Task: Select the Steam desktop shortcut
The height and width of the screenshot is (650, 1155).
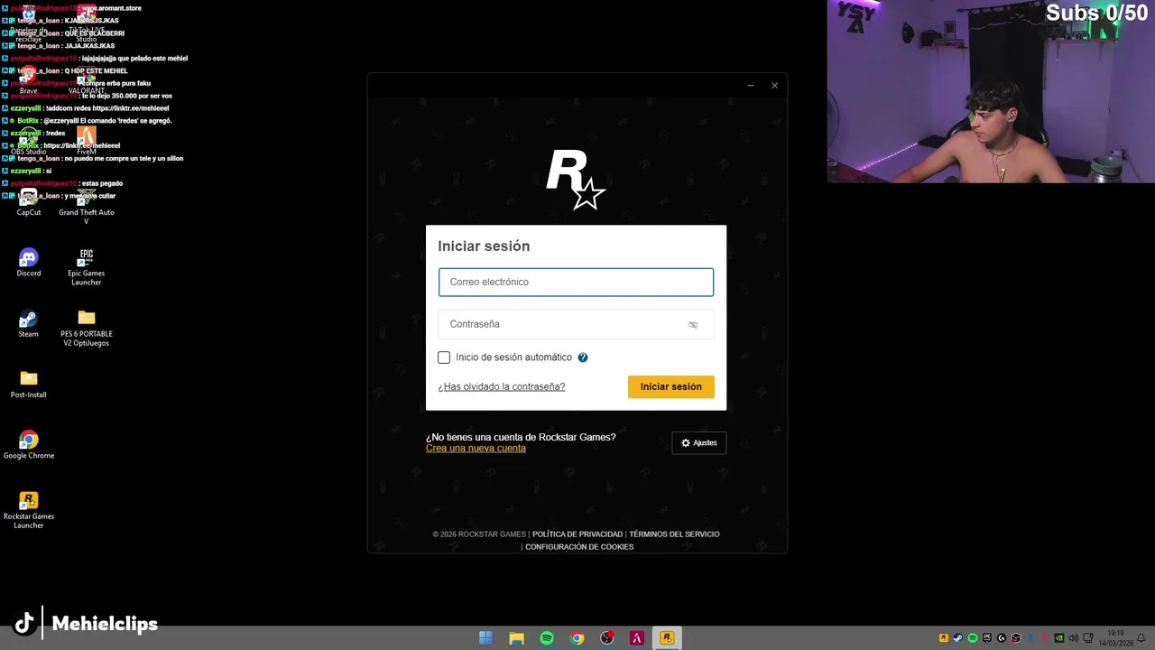Action: 29,324
